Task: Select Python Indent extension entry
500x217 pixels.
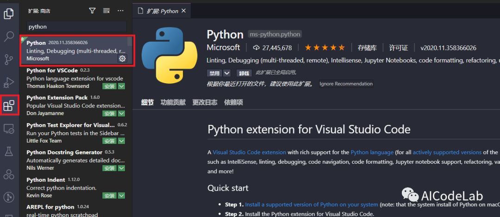Action: tap(75, 187)
